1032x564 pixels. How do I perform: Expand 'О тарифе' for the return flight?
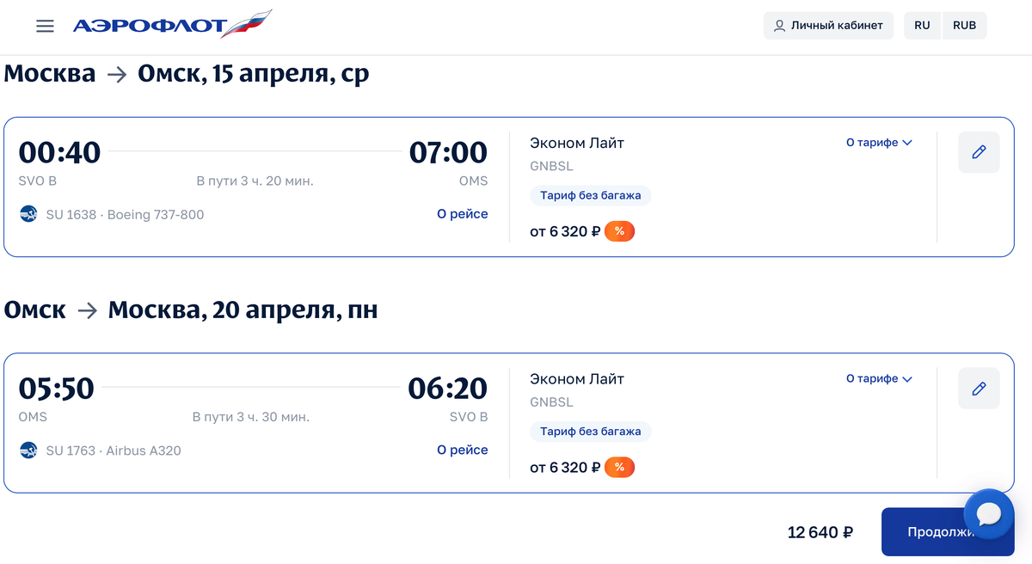[878, 378]
